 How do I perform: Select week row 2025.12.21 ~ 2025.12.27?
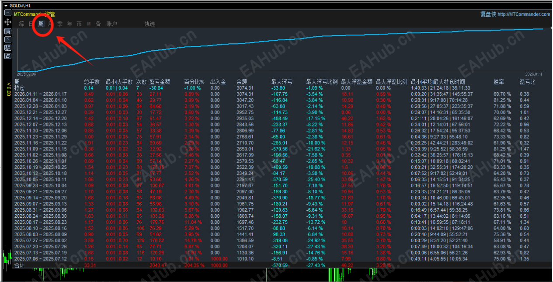[x=41, y=112]
